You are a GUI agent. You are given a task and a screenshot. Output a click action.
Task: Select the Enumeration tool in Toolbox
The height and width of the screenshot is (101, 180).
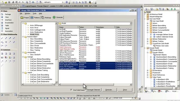coord(9,23)
